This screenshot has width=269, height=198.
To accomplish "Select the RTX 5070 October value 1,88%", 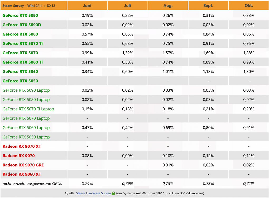I will (x=249, y=53).
